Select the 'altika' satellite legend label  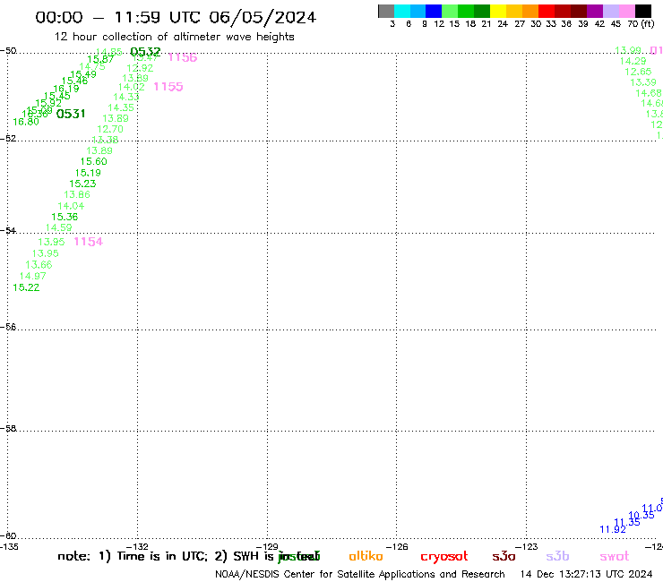366,556
